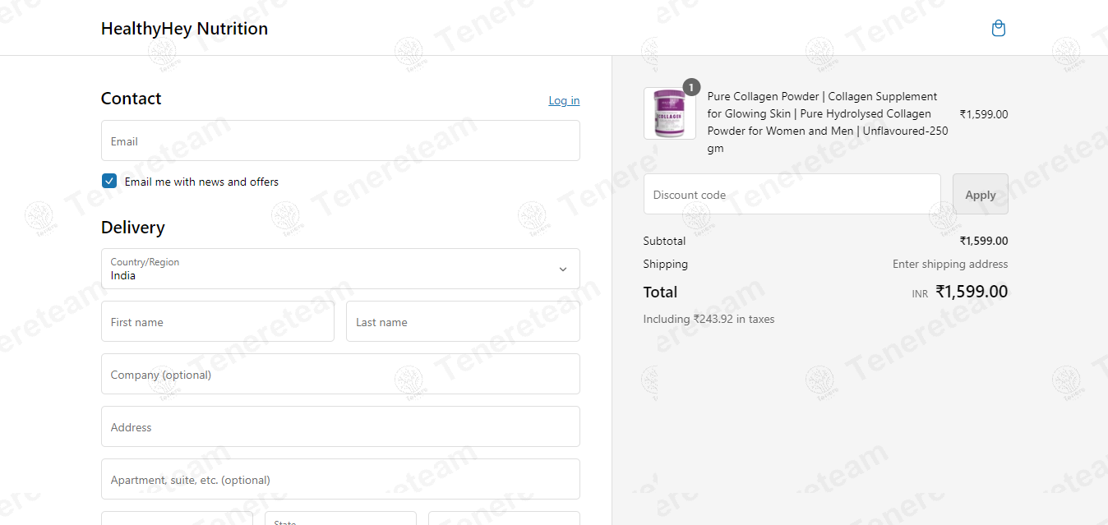Select the Last name field
1108x525 pixels.
(x=462, y=322)
